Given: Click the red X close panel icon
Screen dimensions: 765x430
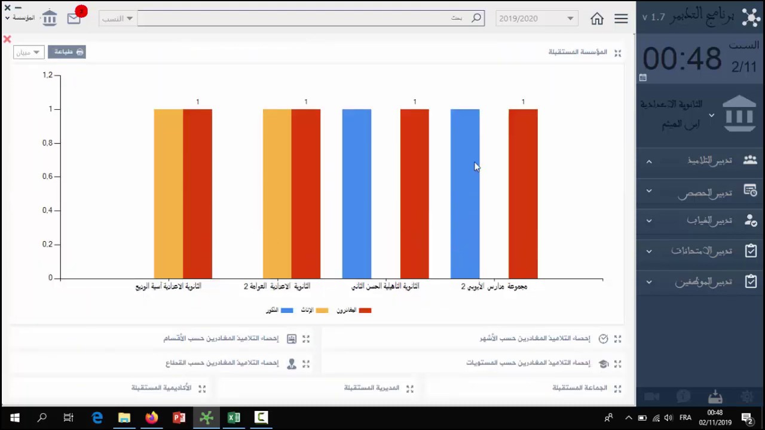Looking at the screenshot, I should tap(7, 39).
